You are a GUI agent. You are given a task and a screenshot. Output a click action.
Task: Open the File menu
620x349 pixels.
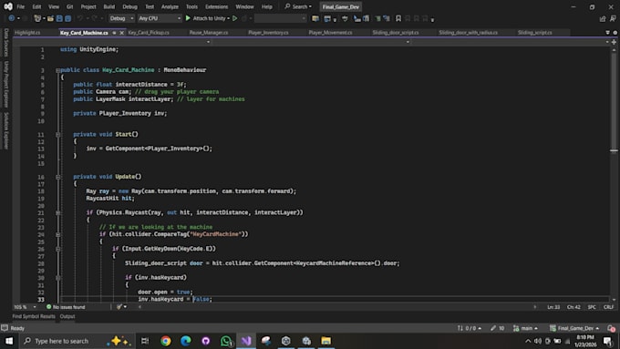[x=21, y=6]
